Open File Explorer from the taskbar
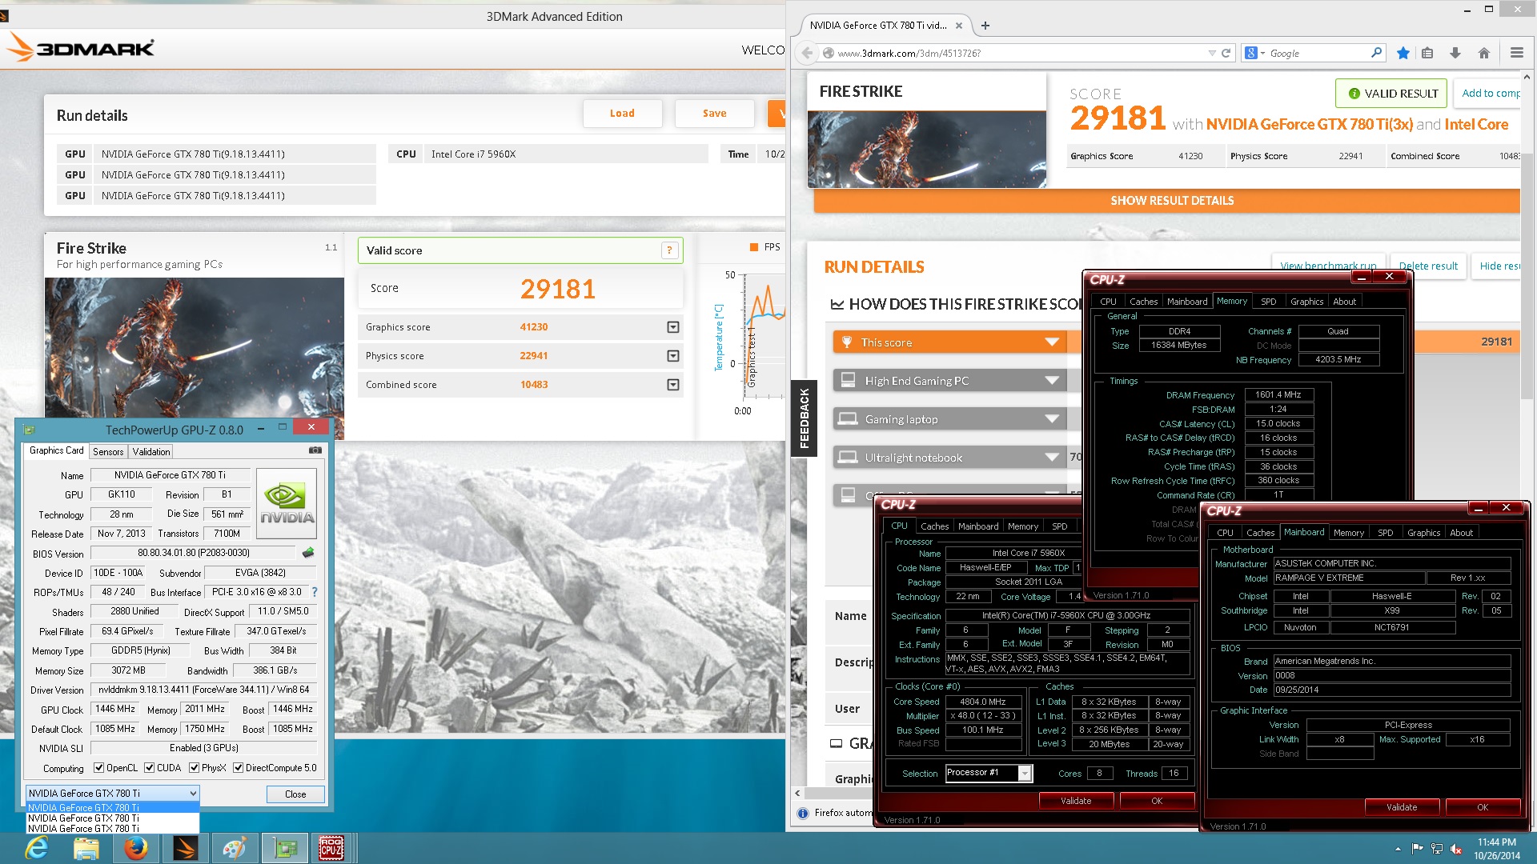This screenshot has width=1537, height=864. point(86,848)
